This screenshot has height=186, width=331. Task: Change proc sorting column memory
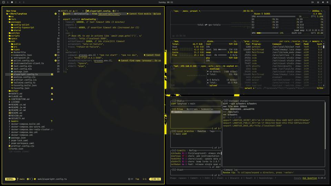(315, 41)
